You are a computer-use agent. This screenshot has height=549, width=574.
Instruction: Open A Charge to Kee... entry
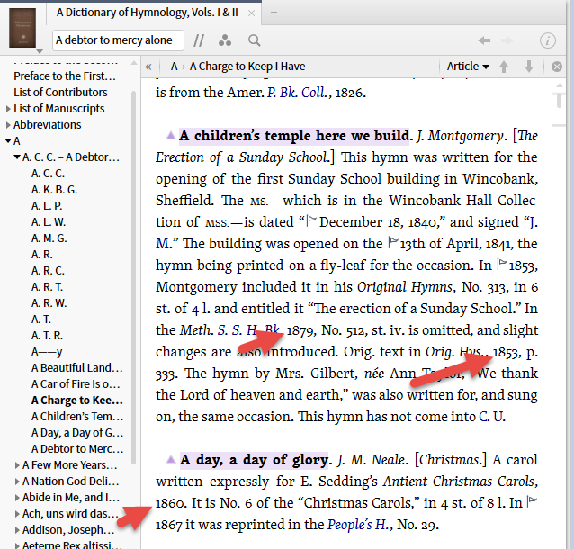[x=76, y=400]
